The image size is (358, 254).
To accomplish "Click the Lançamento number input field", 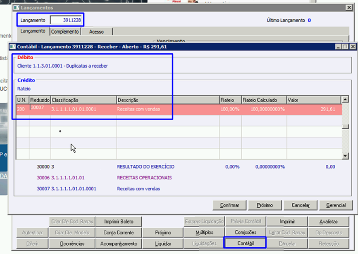I will pos(66,20).
